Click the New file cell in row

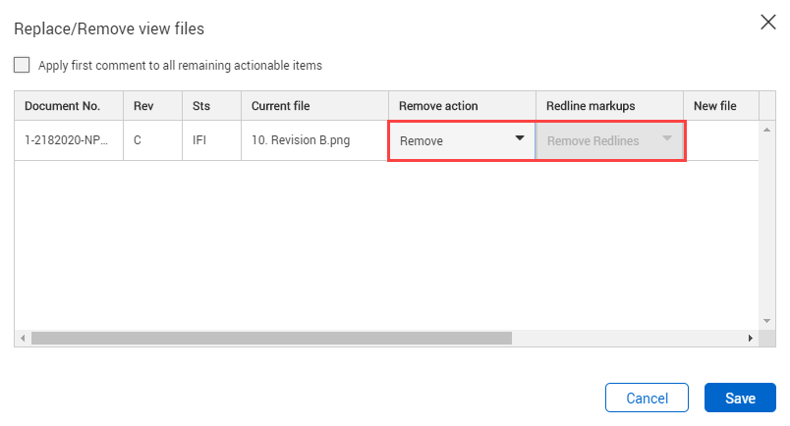tap(722, 140)
